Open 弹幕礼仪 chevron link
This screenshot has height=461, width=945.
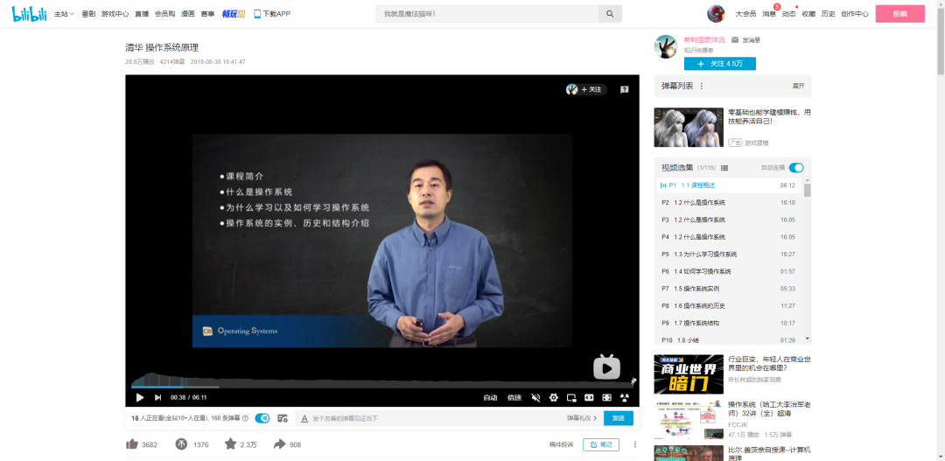[582, 418]
